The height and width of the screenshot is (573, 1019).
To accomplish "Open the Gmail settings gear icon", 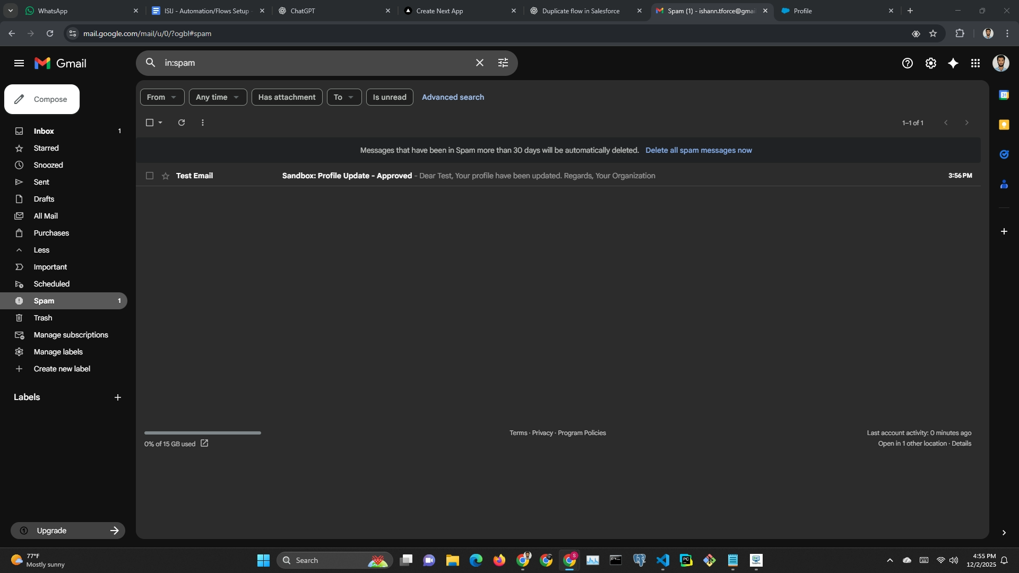I will click(x=930, y=63).
